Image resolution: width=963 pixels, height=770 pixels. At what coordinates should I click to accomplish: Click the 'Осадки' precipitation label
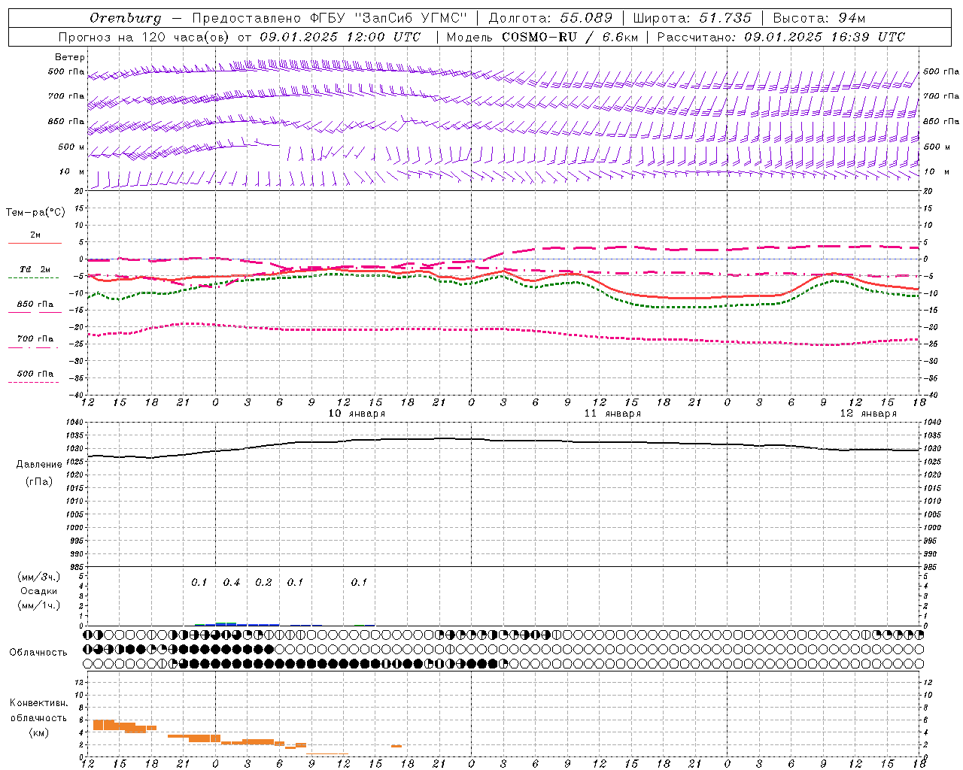[39, 591]
